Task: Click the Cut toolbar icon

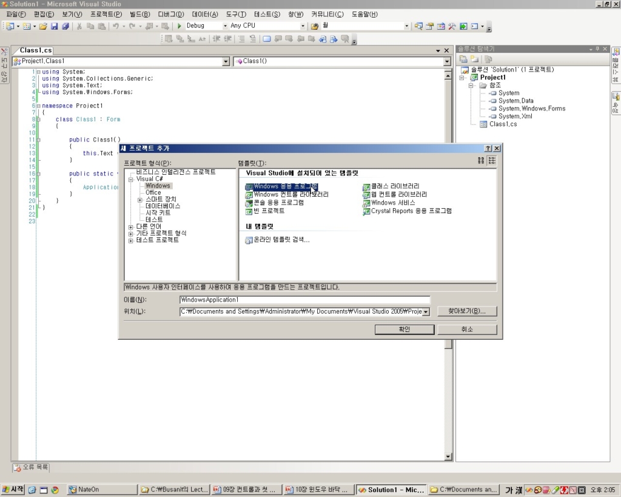Action: click(x=79, y=26)
